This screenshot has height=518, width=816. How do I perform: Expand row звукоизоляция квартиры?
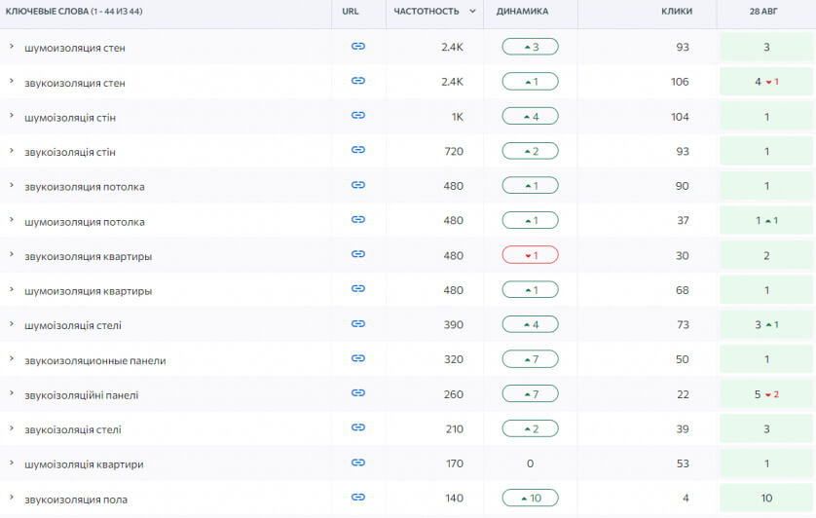point(11,254)
